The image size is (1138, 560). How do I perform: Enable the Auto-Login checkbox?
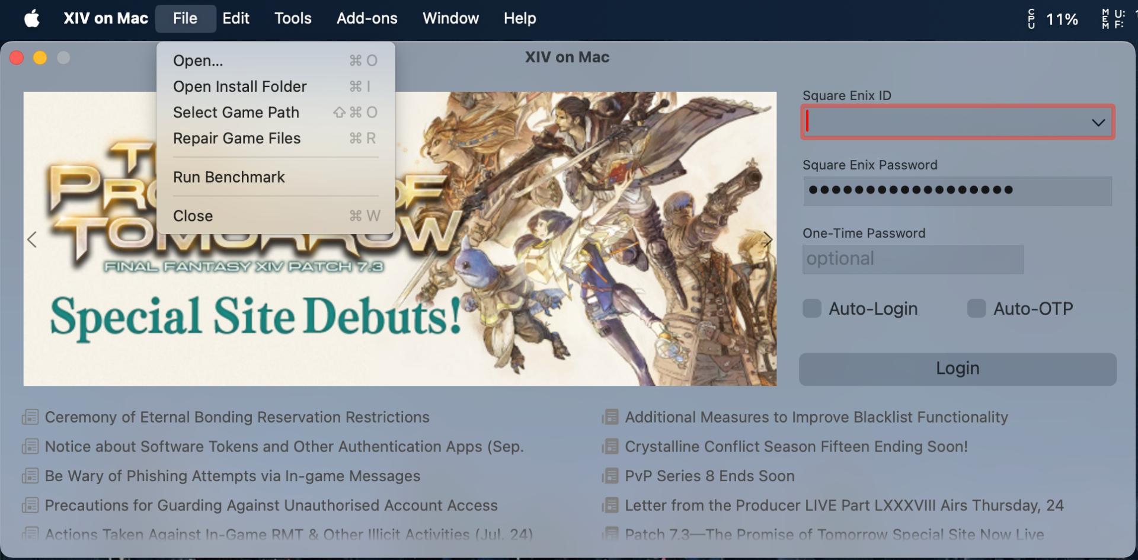pos(811,309)
